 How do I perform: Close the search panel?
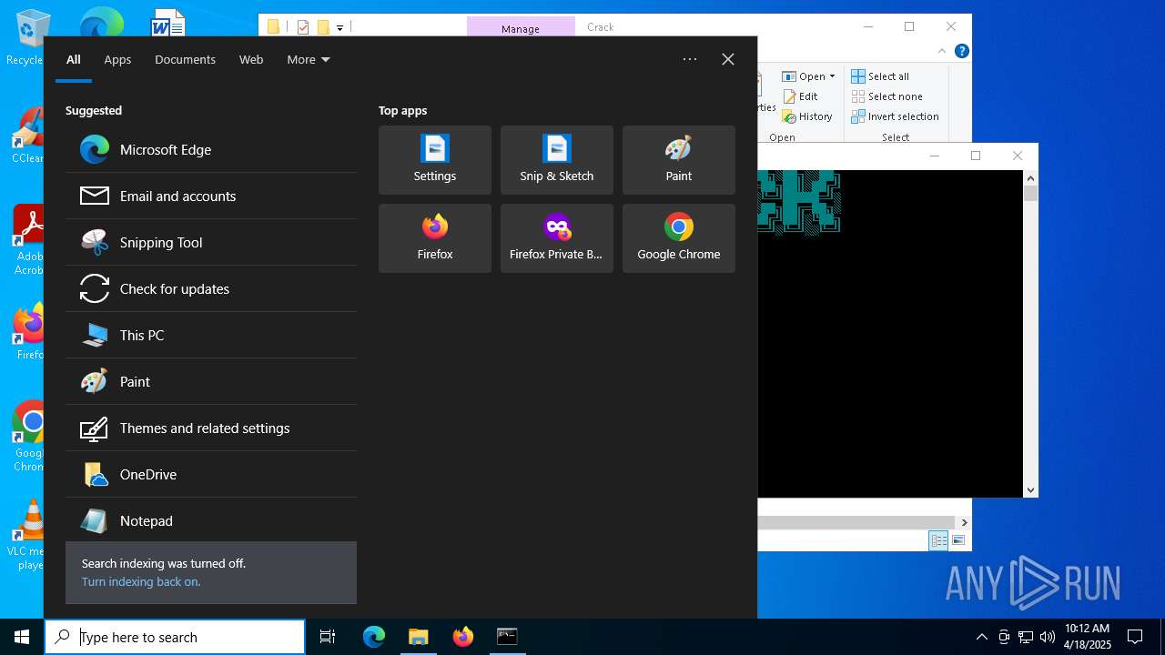[x=728, y=59]
